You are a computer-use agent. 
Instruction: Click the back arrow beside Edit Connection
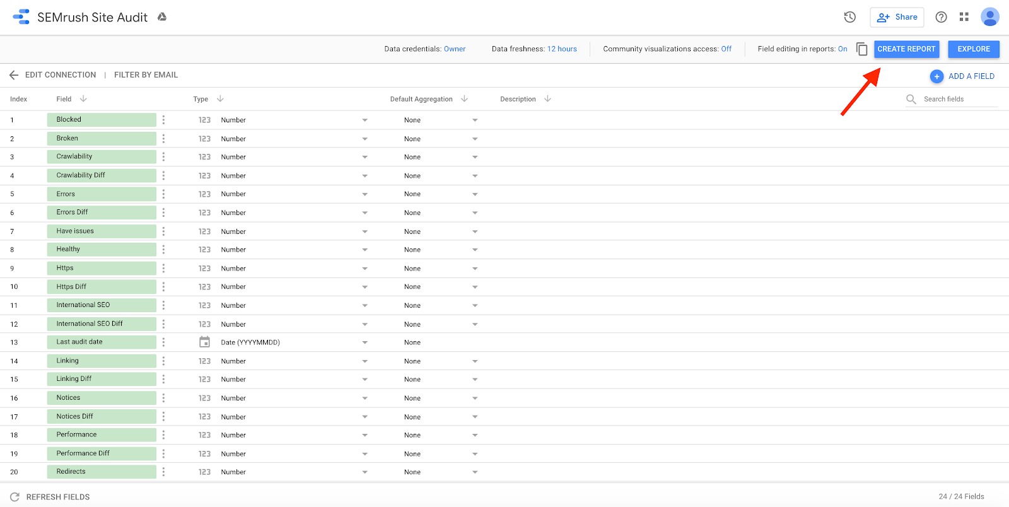[x=14, y=75]
